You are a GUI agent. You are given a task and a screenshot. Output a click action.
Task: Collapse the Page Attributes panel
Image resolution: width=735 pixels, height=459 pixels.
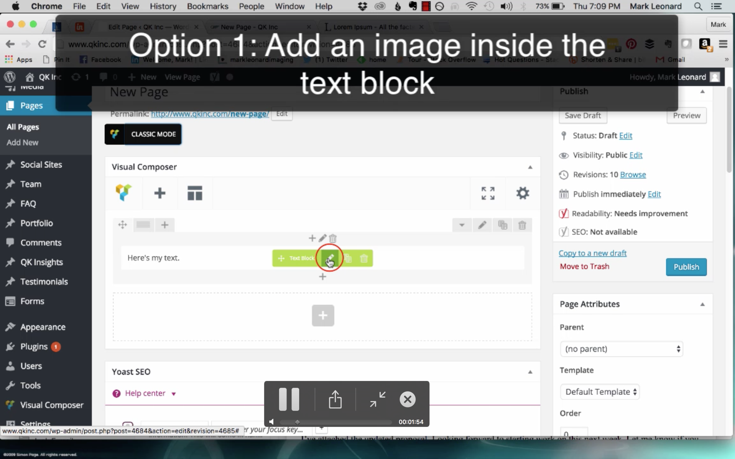coord(702,304)
